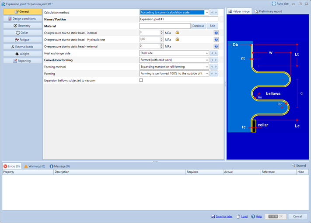This screenshot has height=223, width=311.
Task: Toggle Expansion bellows subjected to vacuum checkbox
Action: (x=141, y=80)
